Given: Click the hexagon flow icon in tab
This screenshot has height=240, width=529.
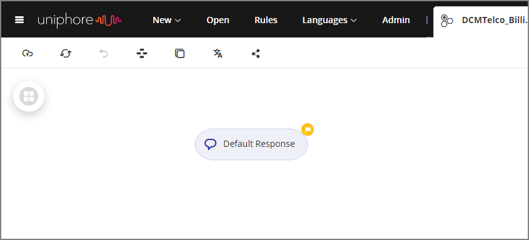Looking at the screenshot, I should coord(446,21).
